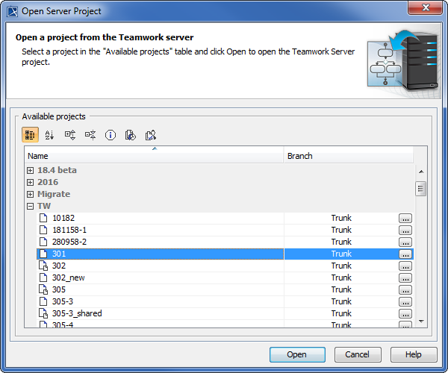Click the MagicDraw title bar icon
Viewport: 448px width, 373px height.
tap(12, 11)
